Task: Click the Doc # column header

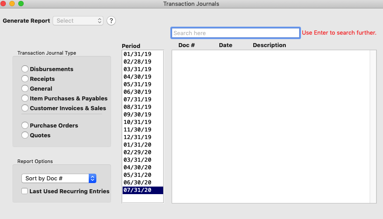Action: pyautogui.click(x=187, y=45)
